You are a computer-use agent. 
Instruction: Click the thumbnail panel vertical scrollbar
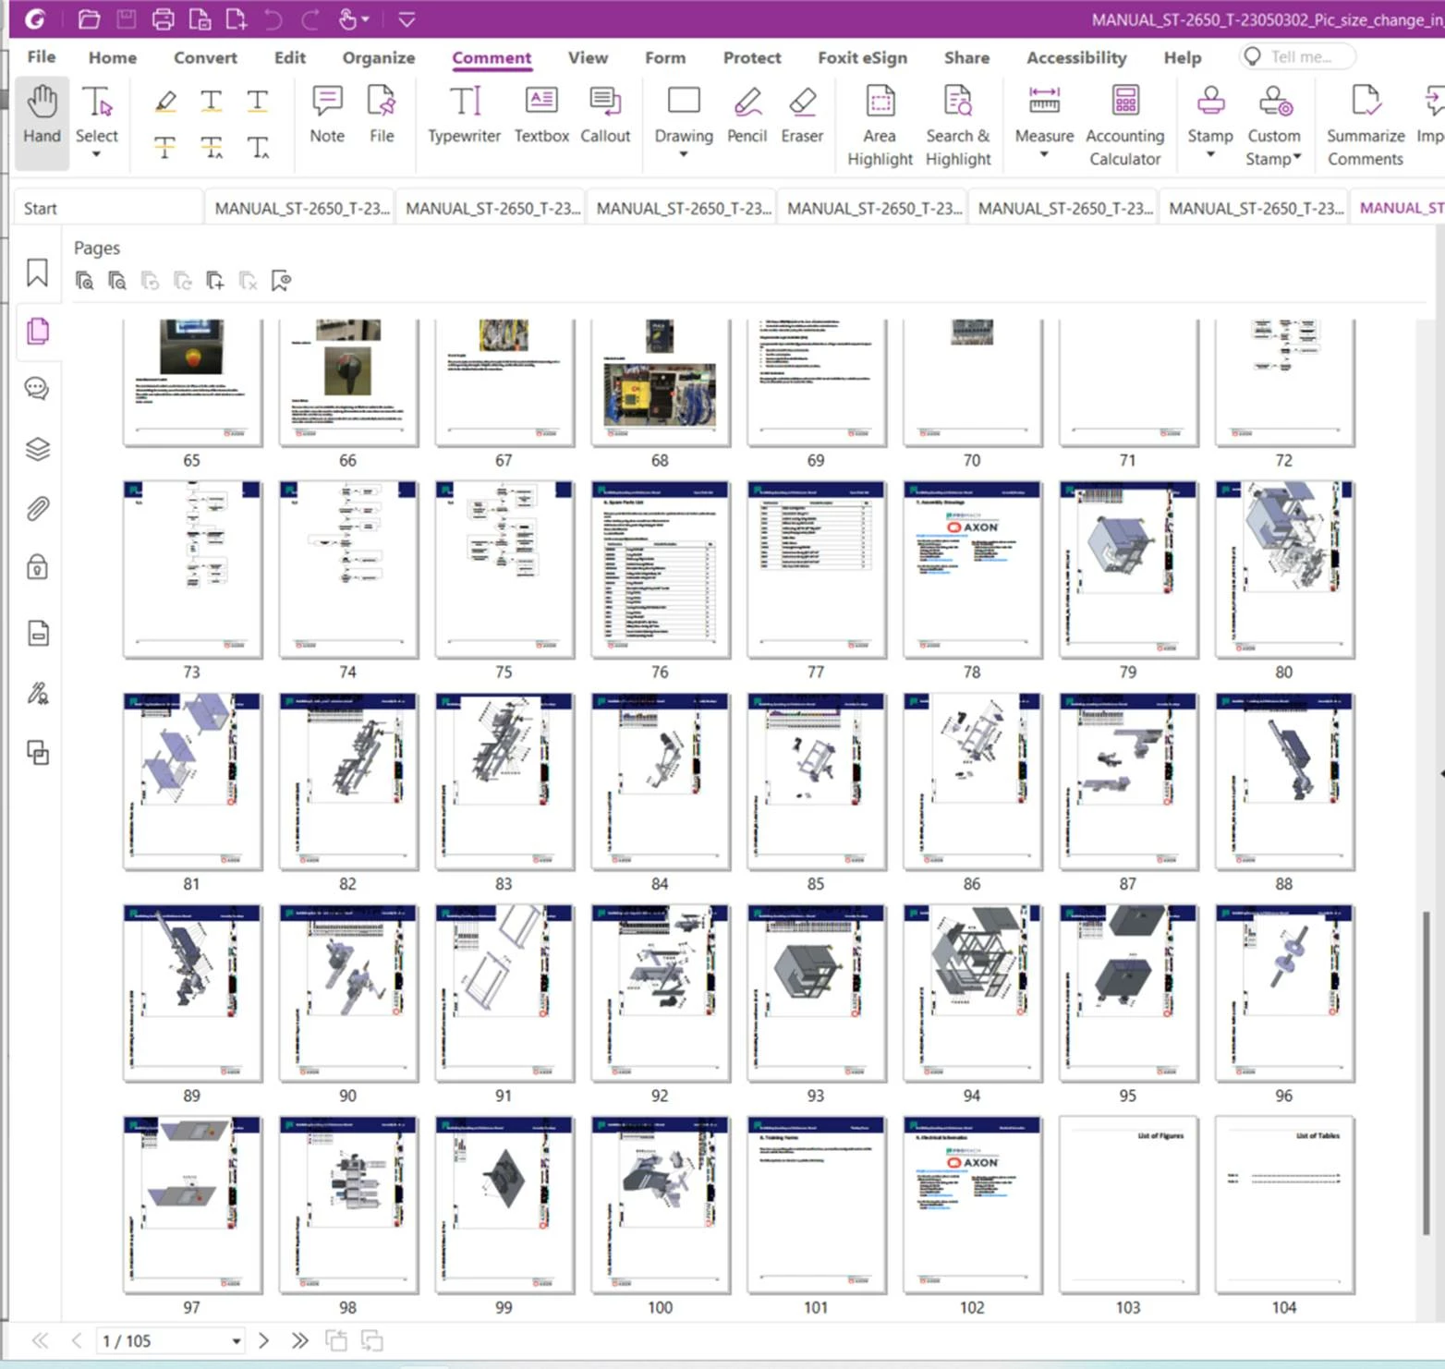tap(1427, 1072)
